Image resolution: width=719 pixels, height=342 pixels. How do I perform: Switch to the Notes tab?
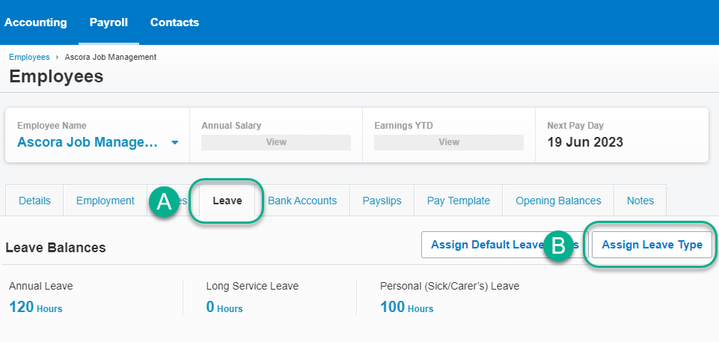[x=640, y=201]
